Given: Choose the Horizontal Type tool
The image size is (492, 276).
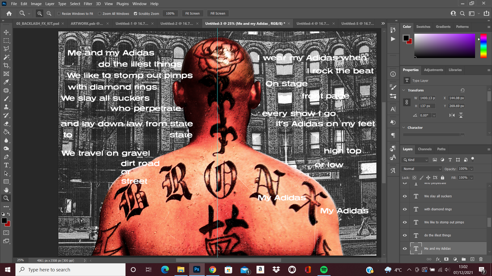Looking at the screenshot, I should coord(6,165).
